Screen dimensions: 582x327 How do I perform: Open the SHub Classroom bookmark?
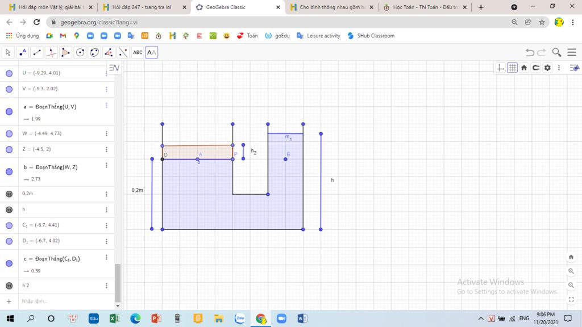(x=371, y=36)
